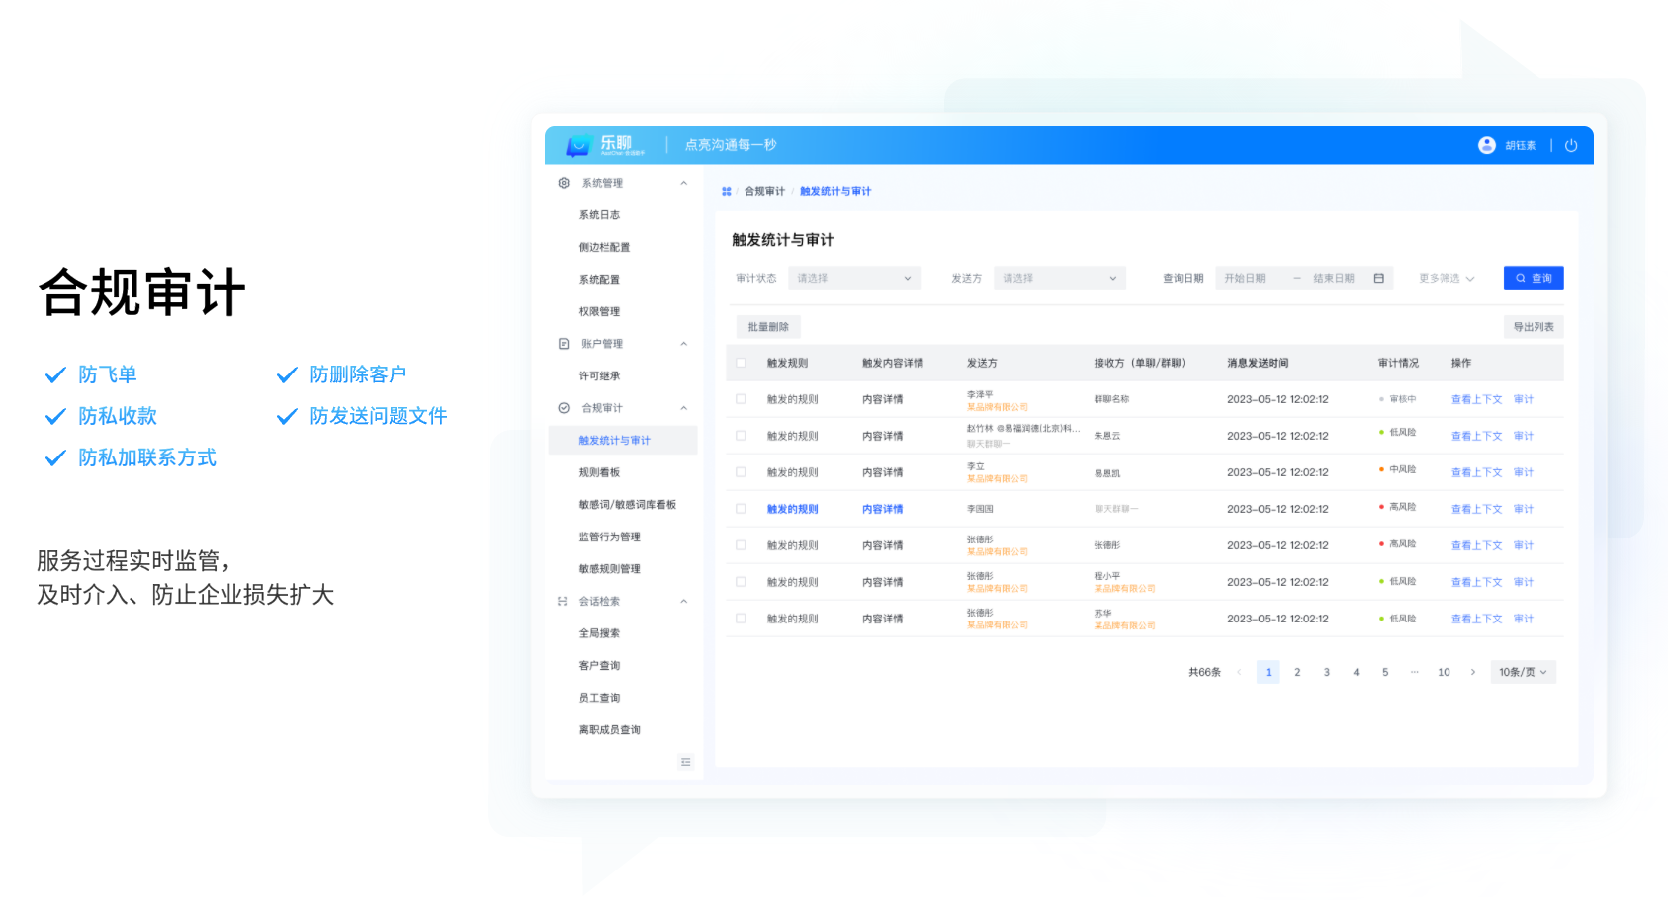
Task: Click the breadcrumb home grid icon
Action: point(727,192)
